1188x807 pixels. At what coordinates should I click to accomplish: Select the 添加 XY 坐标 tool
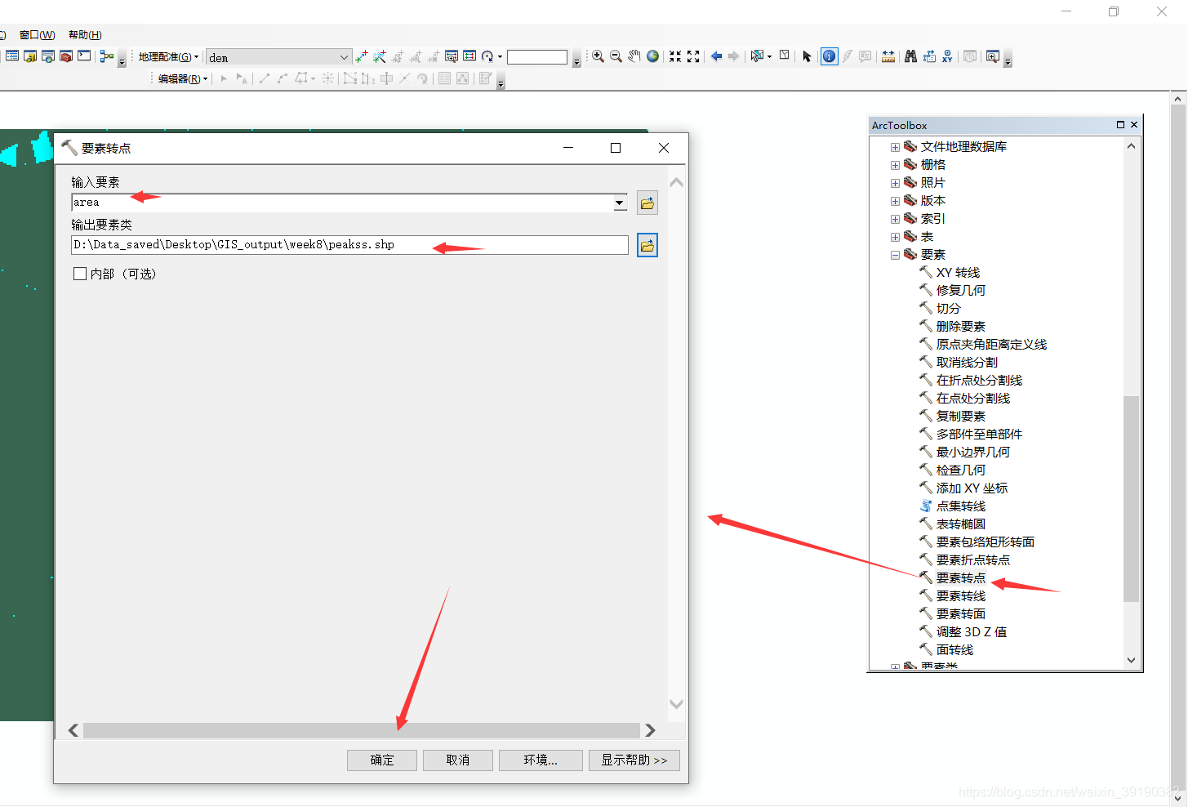[963, 488]
